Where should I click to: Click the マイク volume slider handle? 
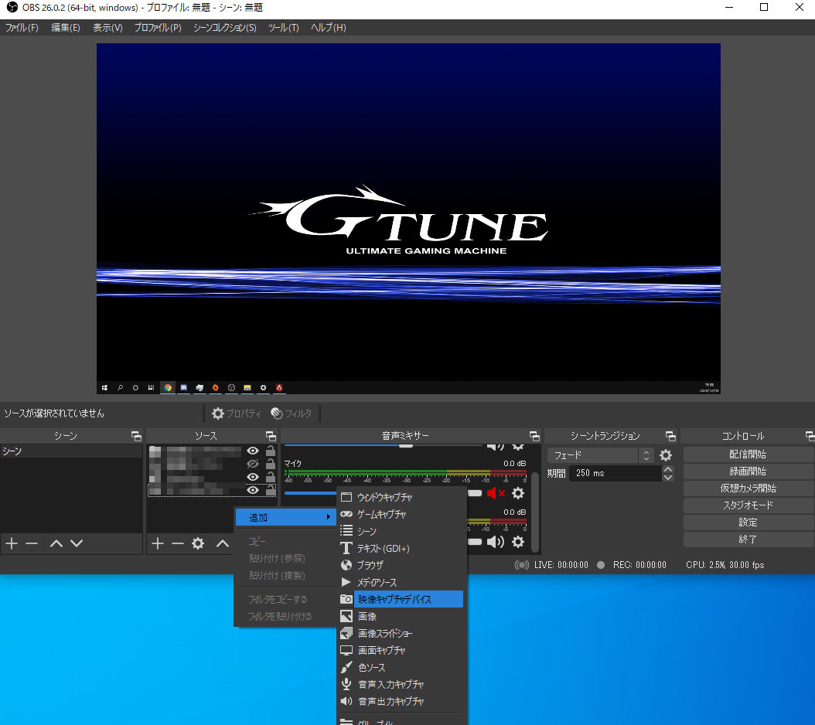475,493
